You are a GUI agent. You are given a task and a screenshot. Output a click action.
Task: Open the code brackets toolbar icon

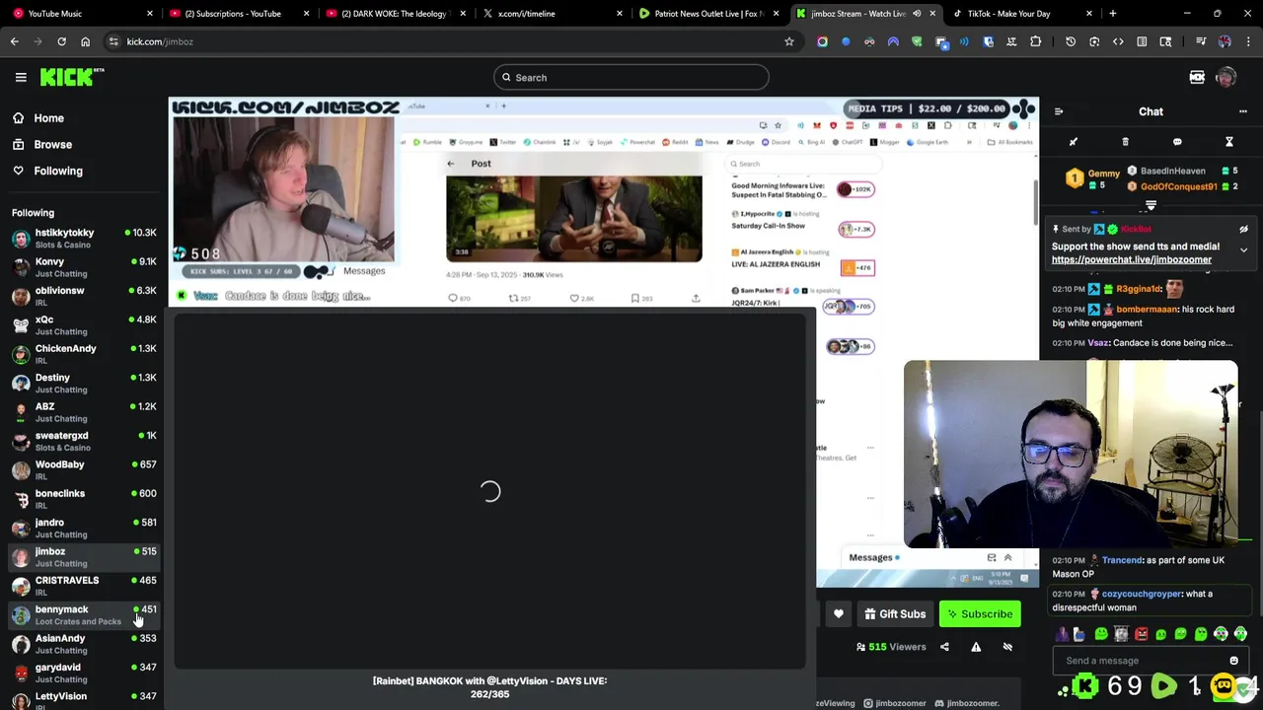(1118, 41)
